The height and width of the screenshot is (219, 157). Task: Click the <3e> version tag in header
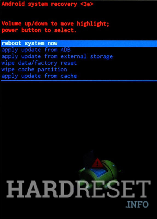(x=87, y=4)
